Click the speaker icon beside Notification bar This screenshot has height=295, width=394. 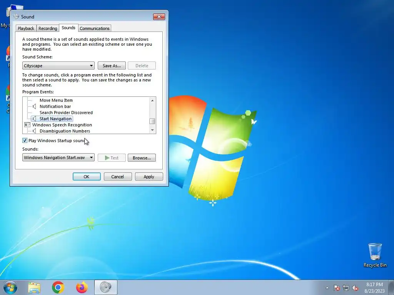(34, 106)
